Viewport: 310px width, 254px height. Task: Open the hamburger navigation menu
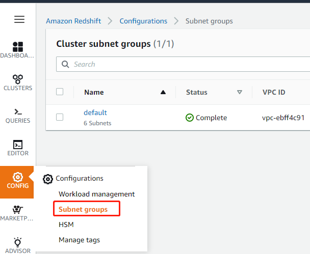pyautogui.click(x=19, y=19)
